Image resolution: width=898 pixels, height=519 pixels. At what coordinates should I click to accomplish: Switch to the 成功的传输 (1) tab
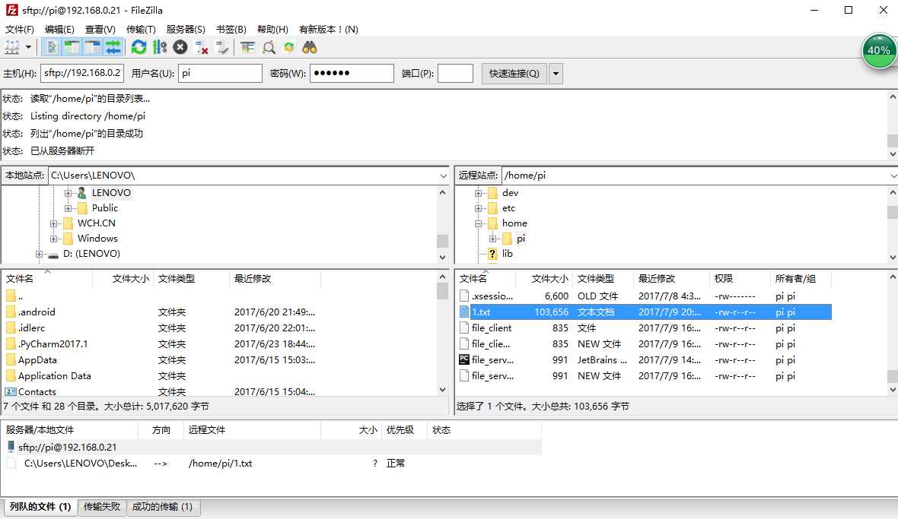163,507
